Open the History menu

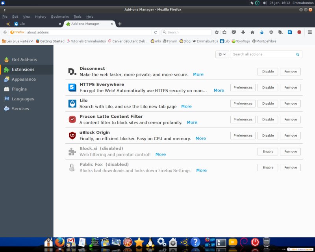click(41, 17)
